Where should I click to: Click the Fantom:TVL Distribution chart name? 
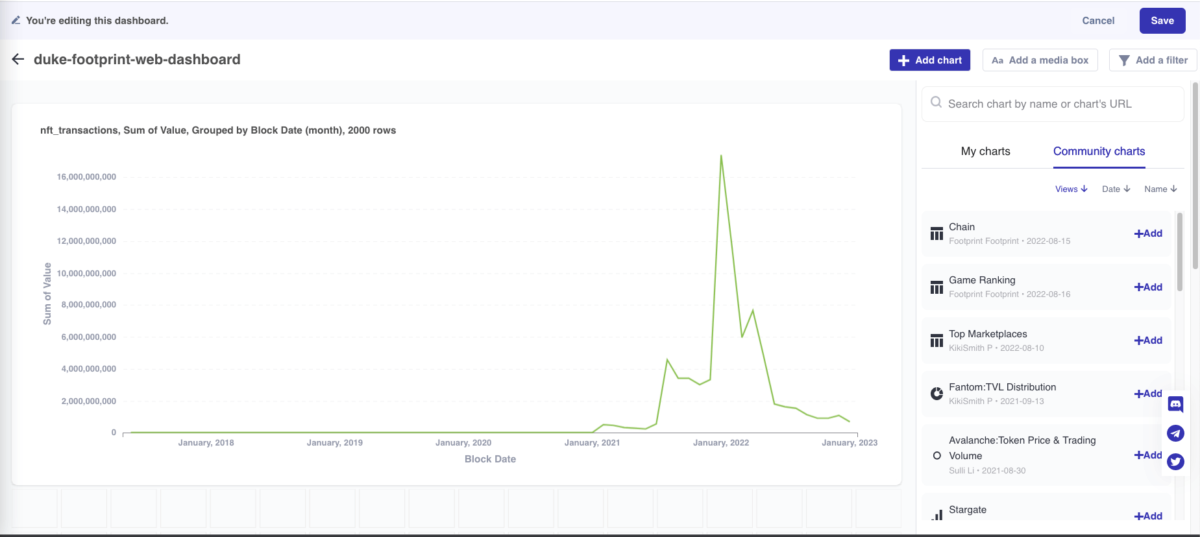pyautogui.click(x=1002, y=387)
